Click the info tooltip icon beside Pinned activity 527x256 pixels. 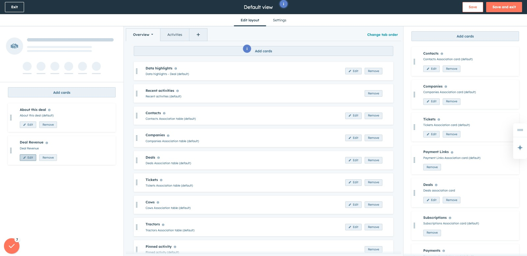[x=175, y=247]
